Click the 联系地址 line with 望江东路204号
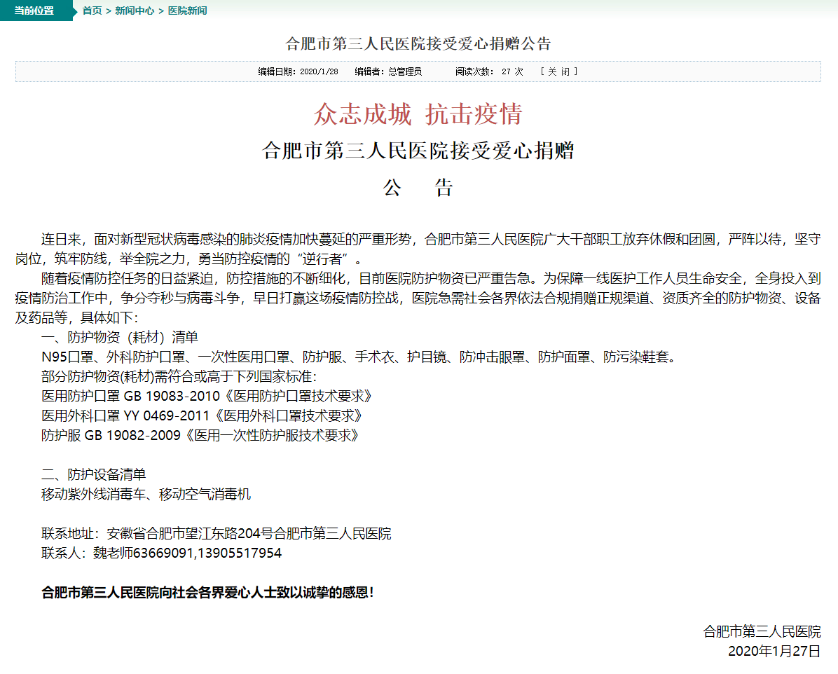Image resolution: width=838 pixels, height=674 pixels. point(217,533)
